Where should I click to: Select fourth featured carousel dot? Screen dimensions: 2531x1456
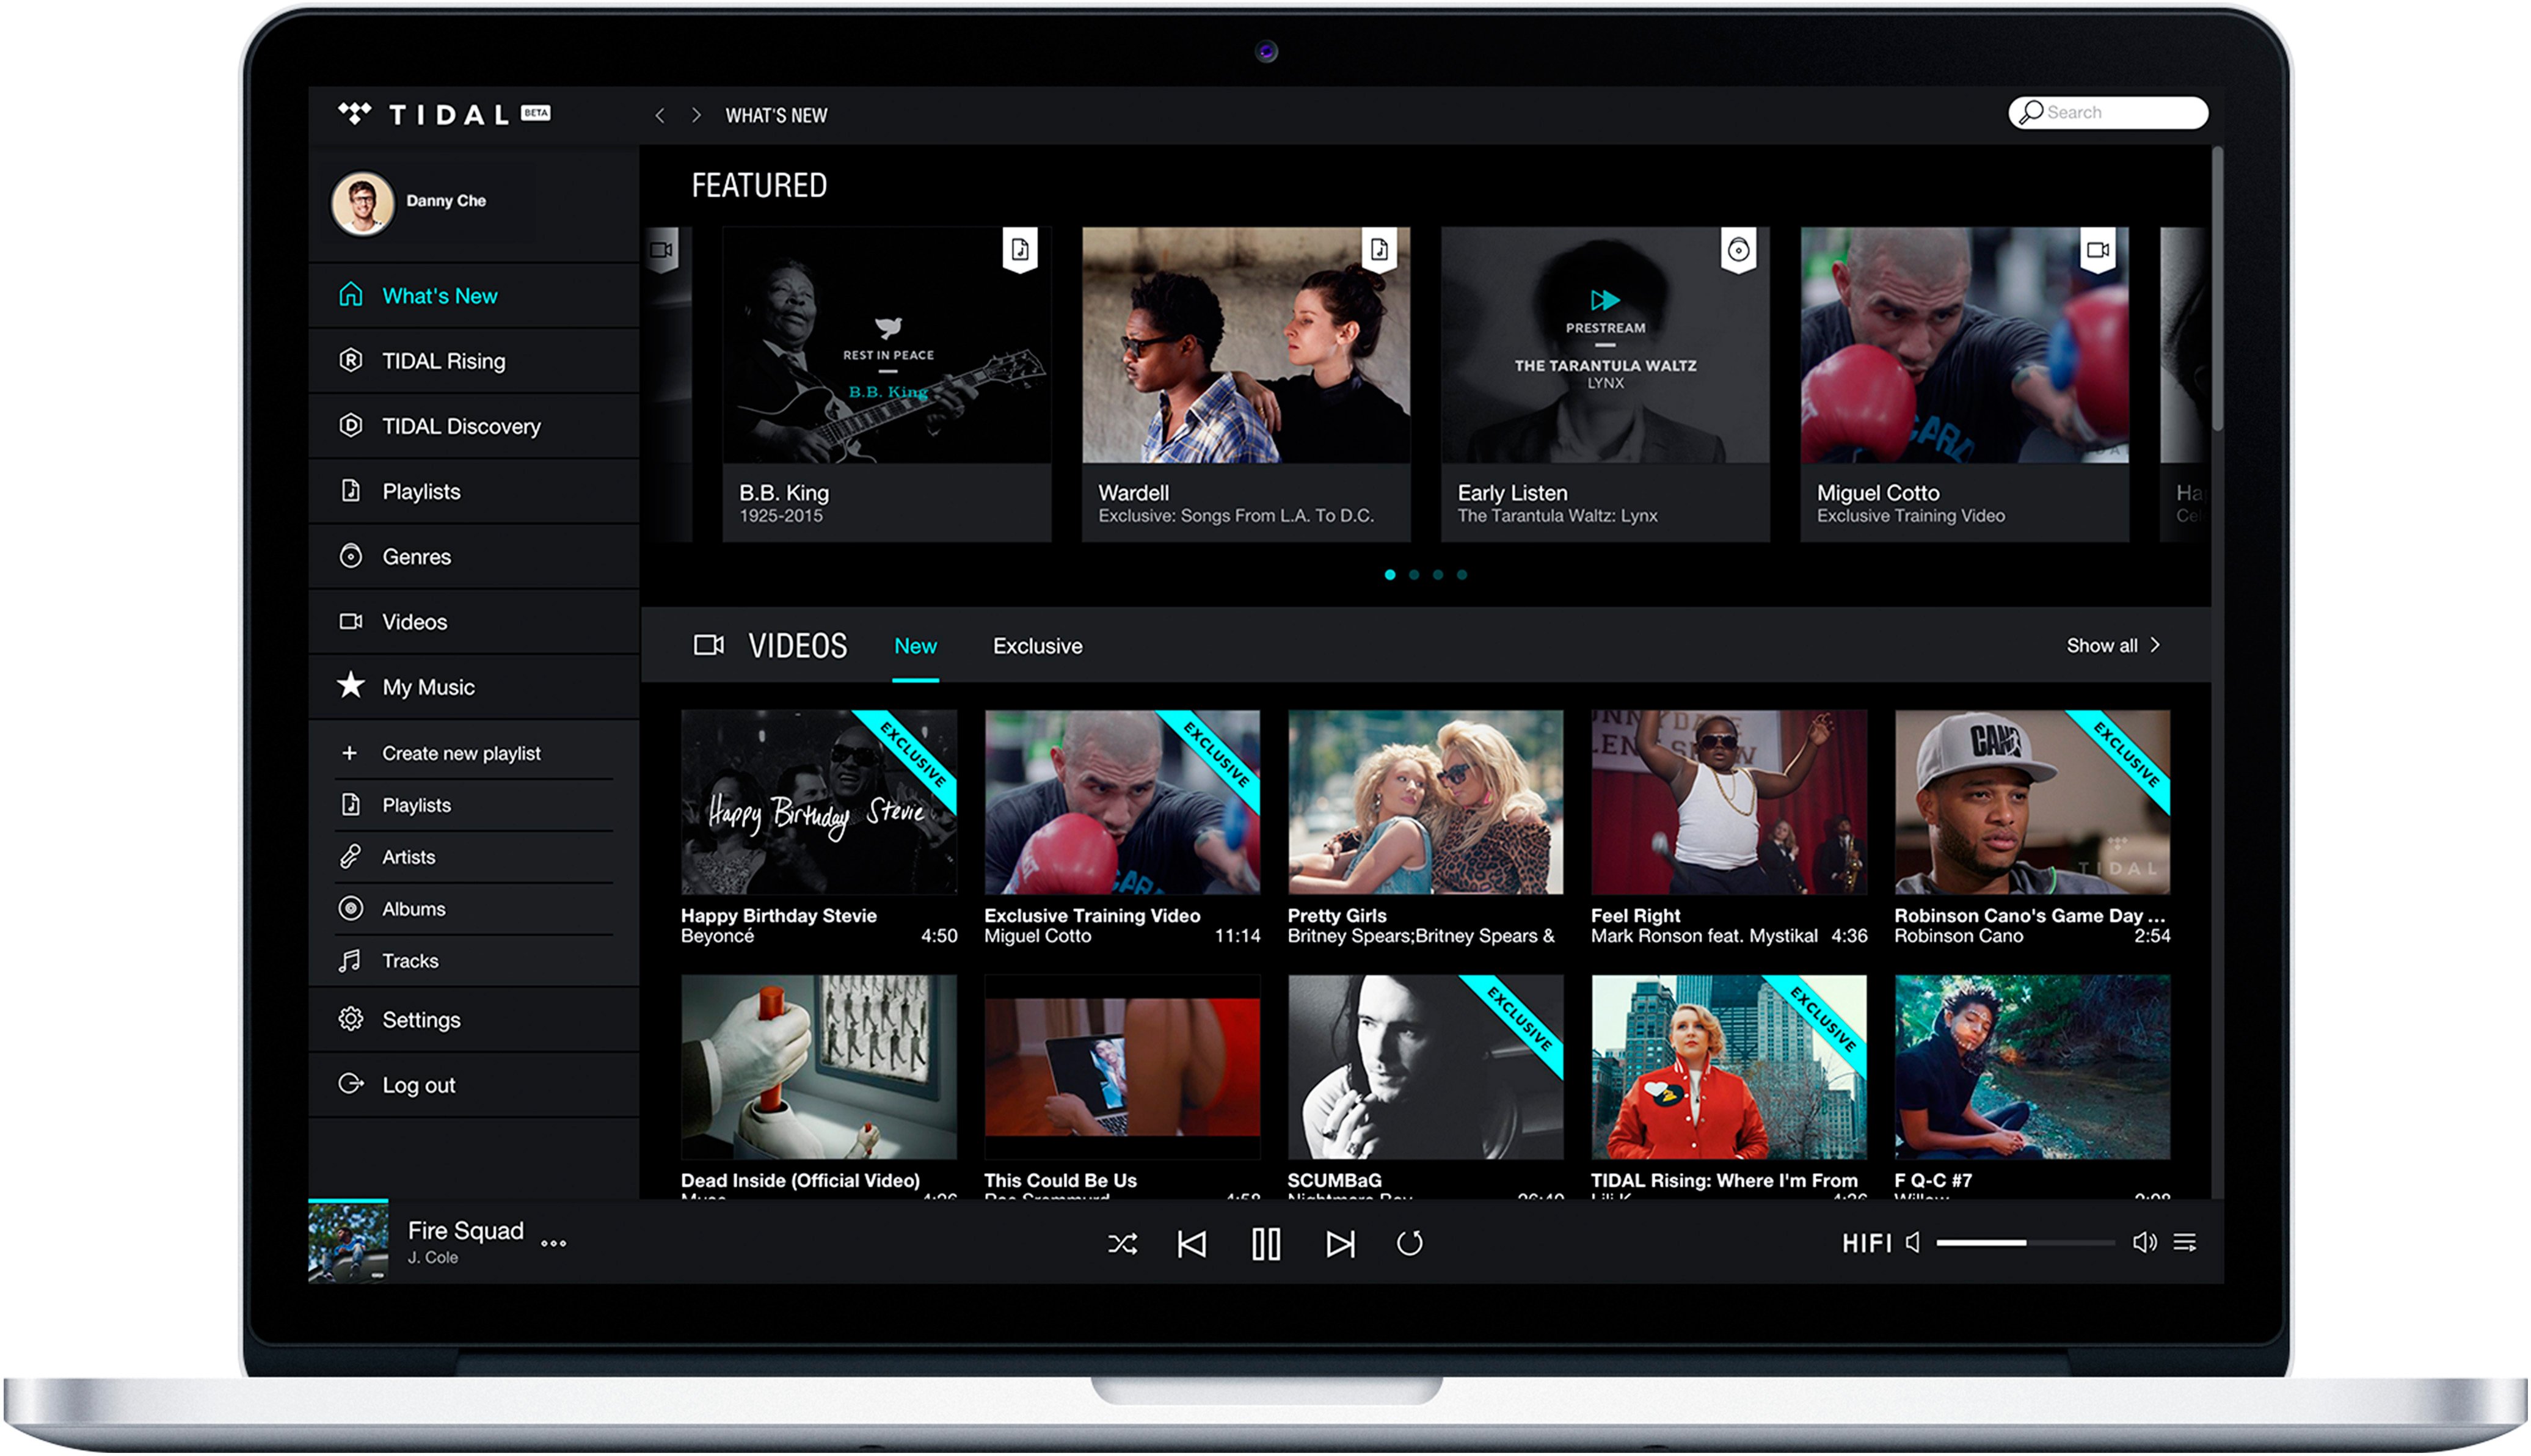click(x=1462, y=575)
